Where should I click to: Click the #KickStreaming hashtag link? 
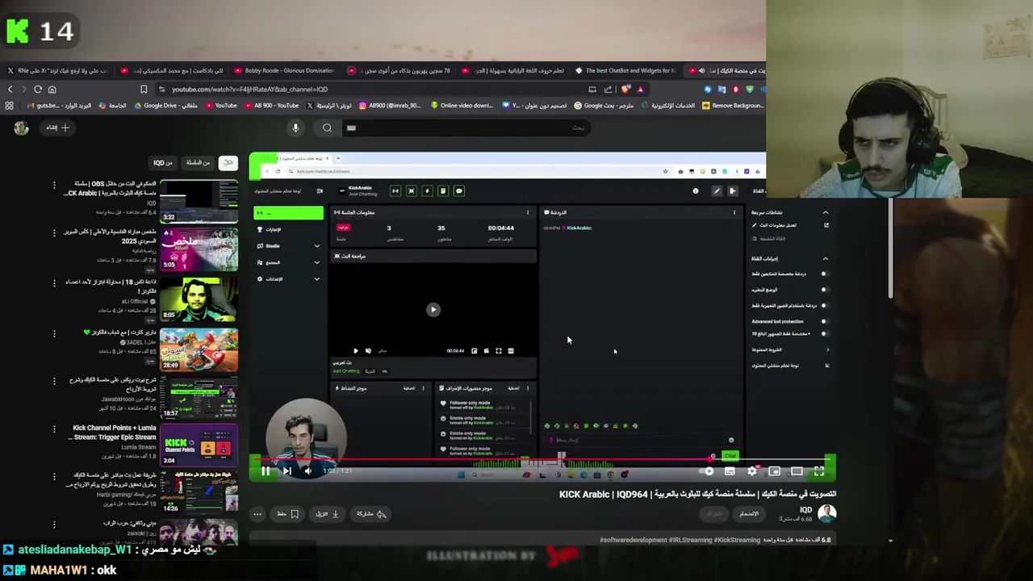(738, 540)
